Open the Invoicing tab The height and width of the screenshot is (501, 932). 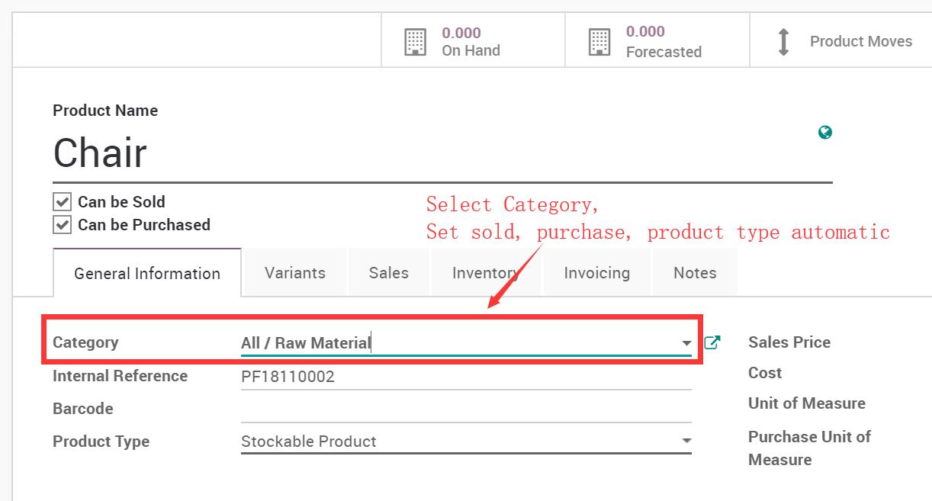tap(596, 273)
